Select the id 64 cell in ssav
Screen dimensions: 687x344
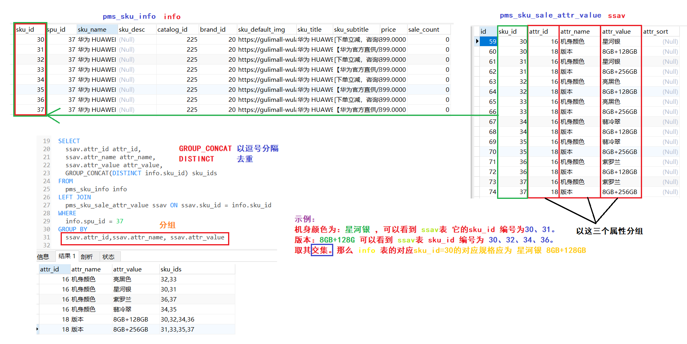click(489, 91)
